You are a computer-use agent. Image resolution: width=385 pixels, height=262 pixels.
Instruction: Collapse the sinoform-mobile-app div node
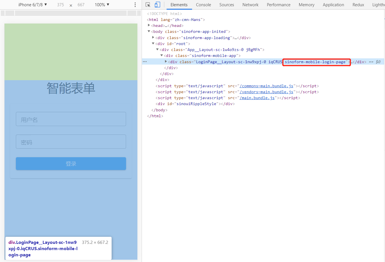pyautogui.click(x=161, y=56)
